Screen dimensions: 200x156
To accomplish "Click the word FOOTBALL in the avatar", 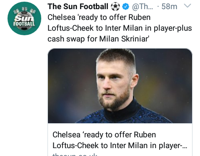I will click(24, 24).
